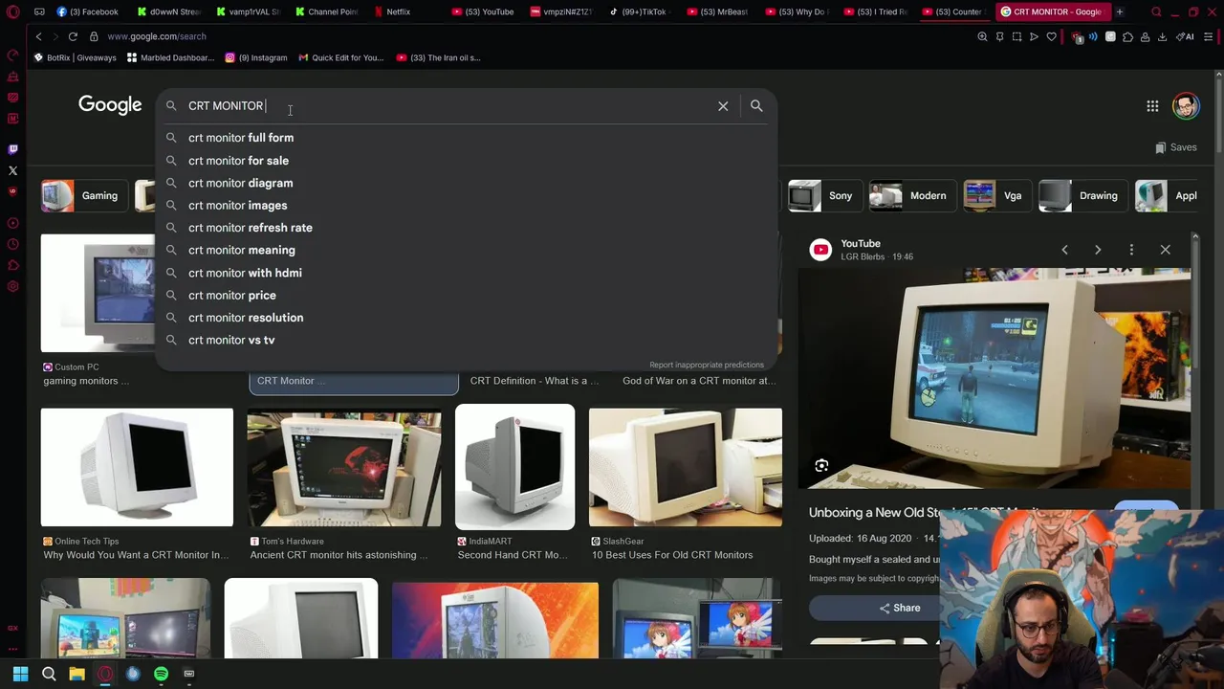
Task: Go back with the browser back arrow
Action: coord(38,36)
